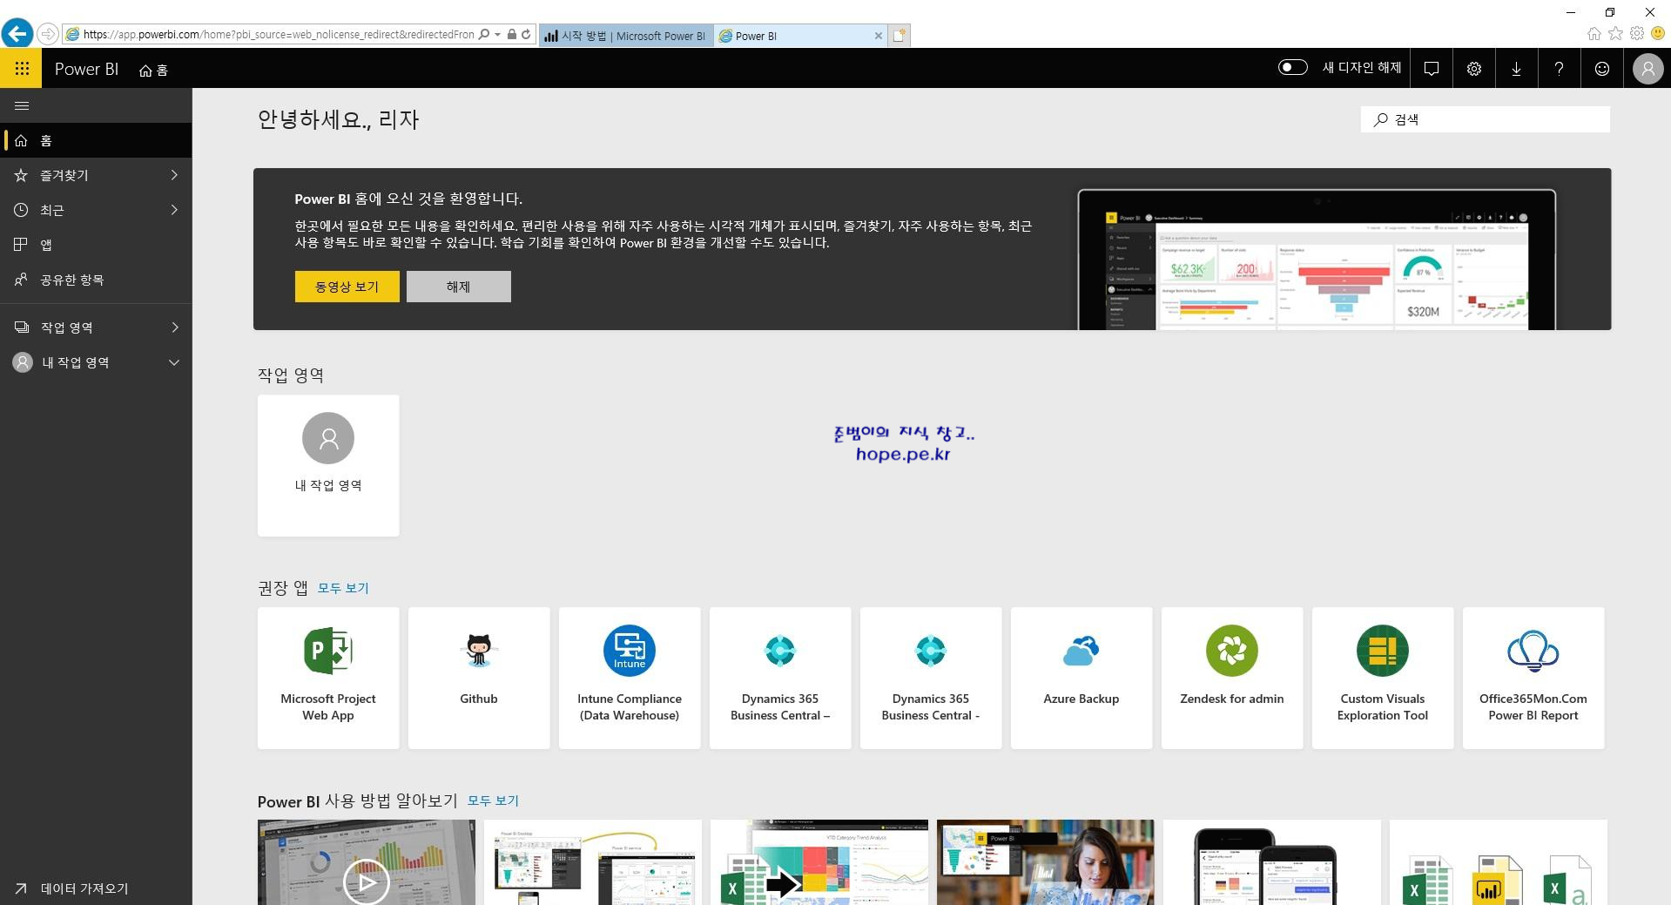
Task: Open browser favorites star icon
Action: click(1615, 33)
